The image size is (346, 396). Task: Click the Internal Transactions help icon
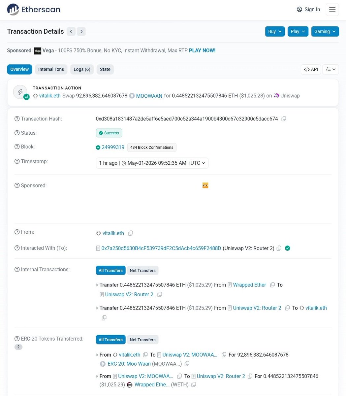(x=17, y=270)
